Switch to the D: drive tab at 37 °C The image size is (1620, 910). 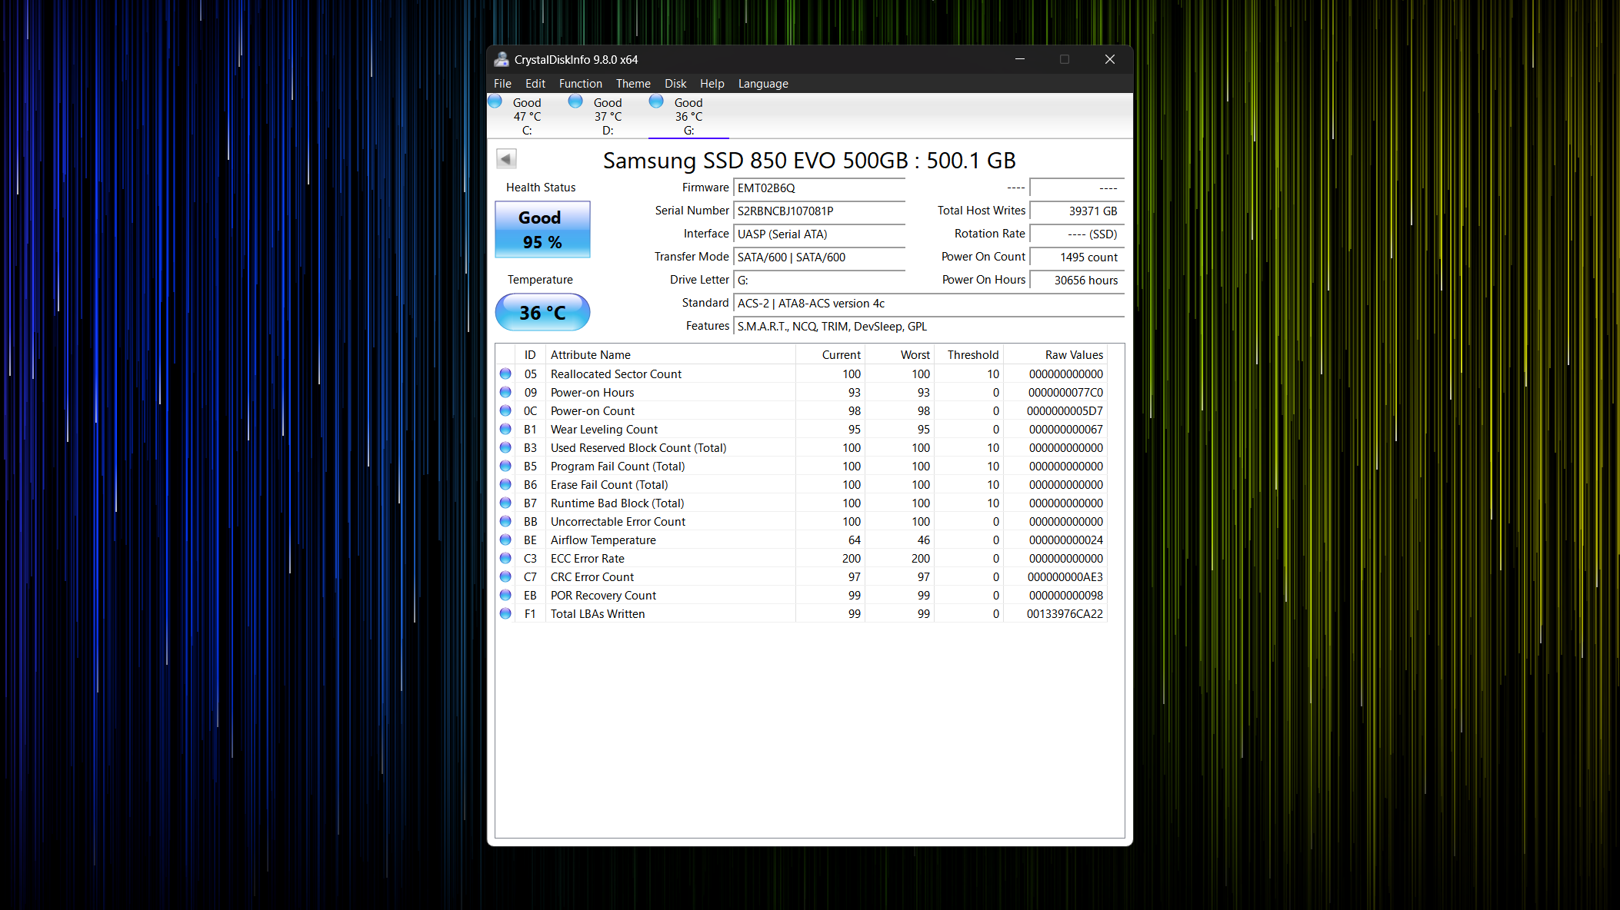tap(608, 116)
